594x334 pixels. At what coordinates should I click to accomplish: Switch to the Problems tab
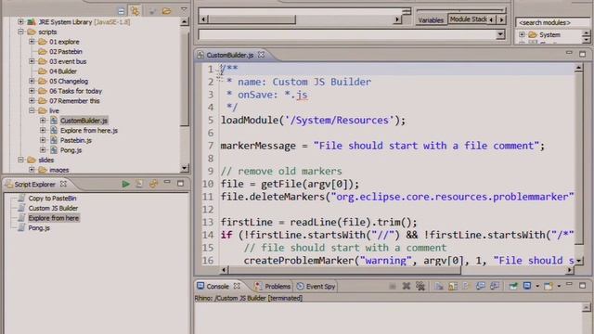click(273, 287)
